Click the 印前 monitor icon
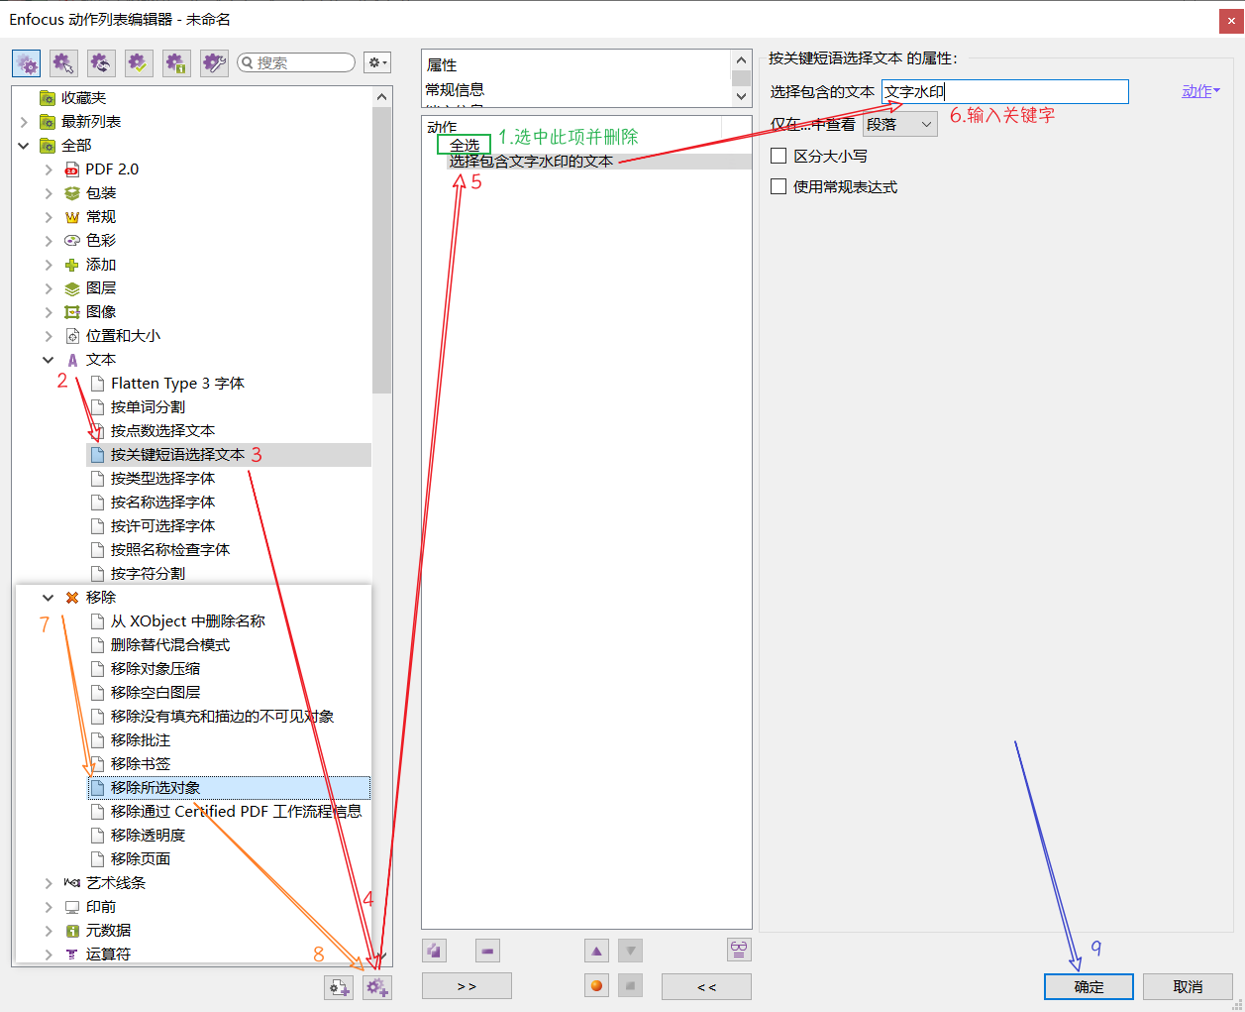Viewport: 1245px width, 1012px height. click(72, 907)
